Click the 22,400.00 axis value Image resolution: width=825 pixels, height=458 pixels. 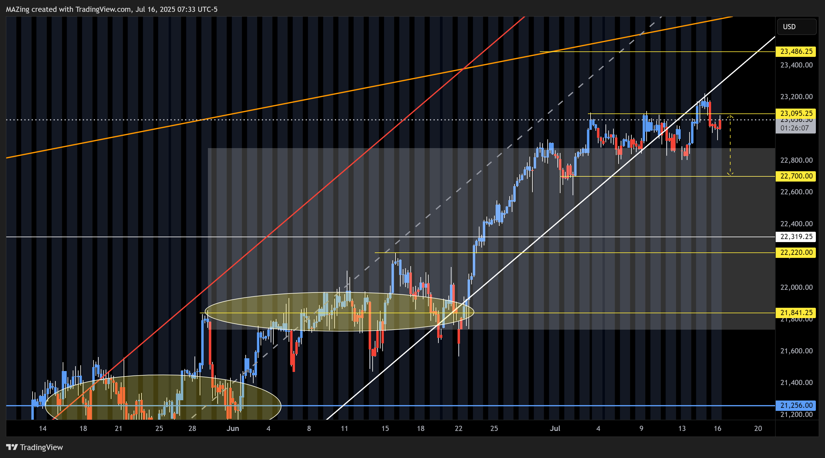click(796, 224)
